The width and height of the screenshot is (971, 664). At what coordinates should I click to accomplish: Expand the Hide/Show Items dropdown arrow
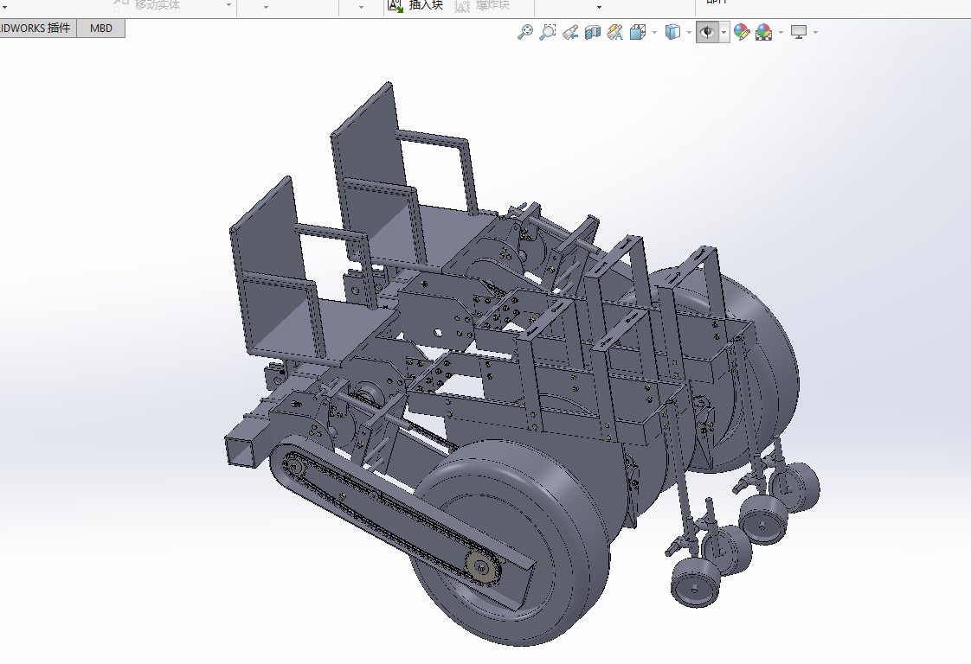pyautogui.click(x=723, y=33)
